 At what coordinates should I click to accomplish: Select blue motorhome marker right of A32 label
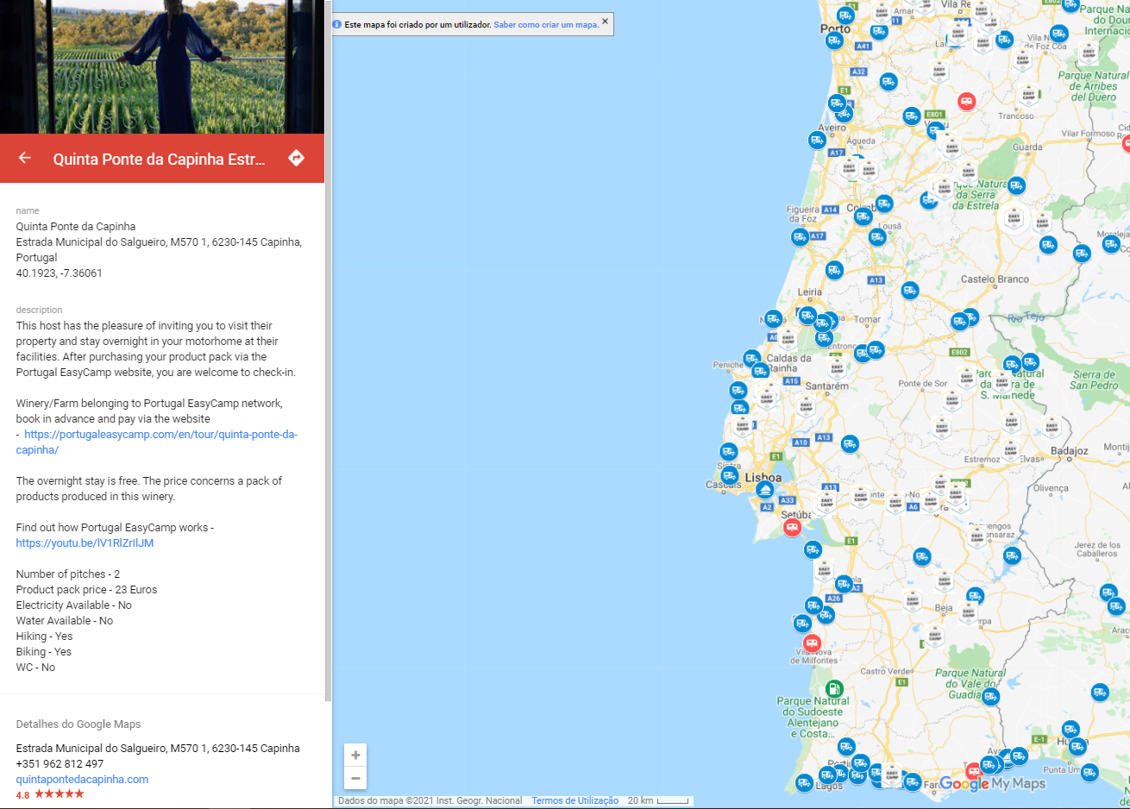[x=888, y=82]
